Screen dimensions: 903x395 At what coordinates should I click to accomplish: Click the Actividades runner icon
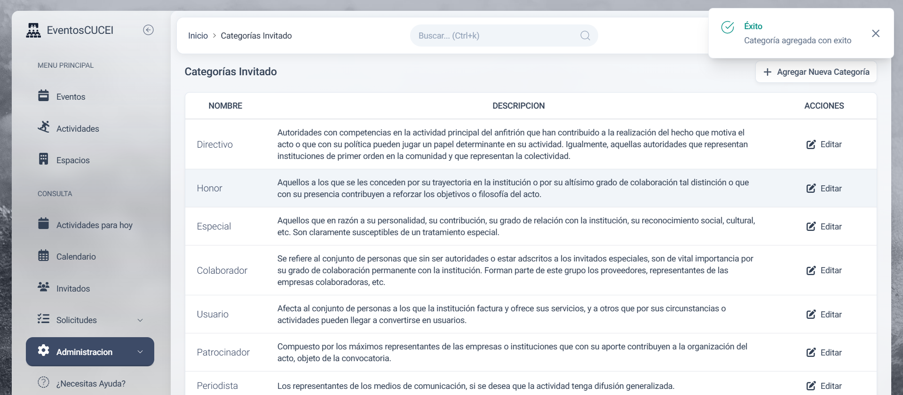click(x=44, y=127)
